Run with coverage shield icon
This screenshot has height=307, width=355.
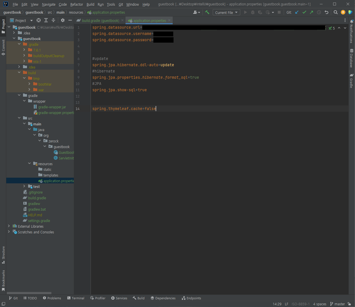[260, 12]
